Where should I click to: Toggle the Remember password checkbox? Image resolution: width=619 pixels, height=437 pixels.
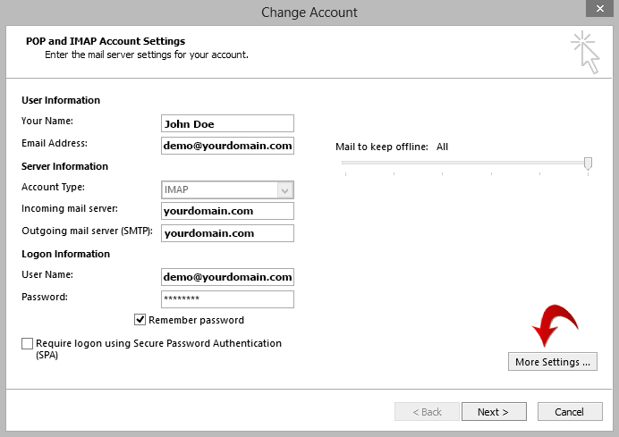tap(140, 319)
